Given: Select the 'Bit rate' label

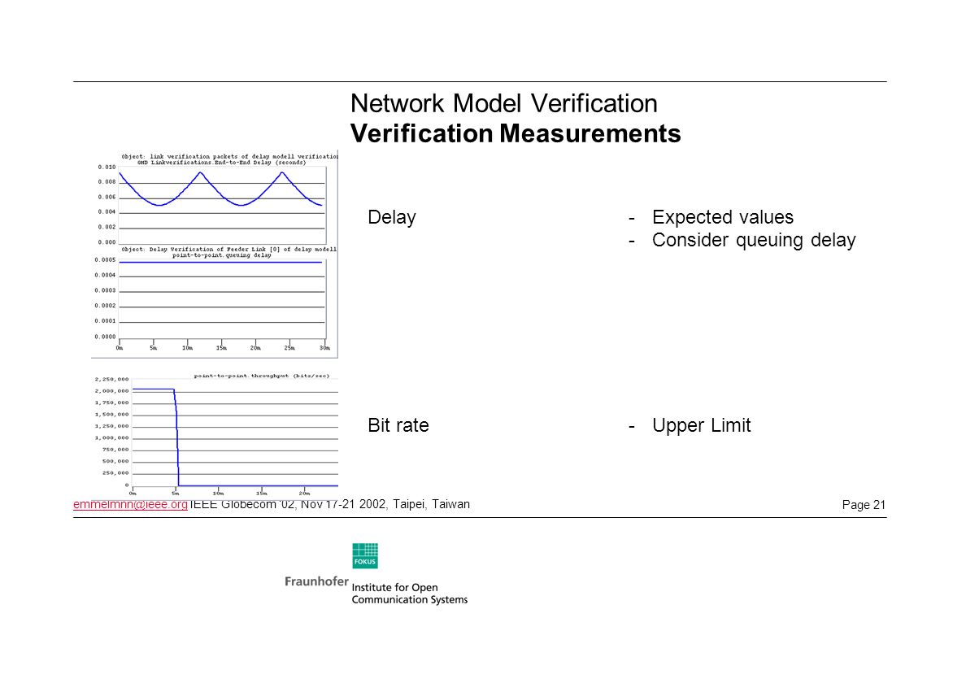Looking at the screenshot, I should click(x=398, y=425).
